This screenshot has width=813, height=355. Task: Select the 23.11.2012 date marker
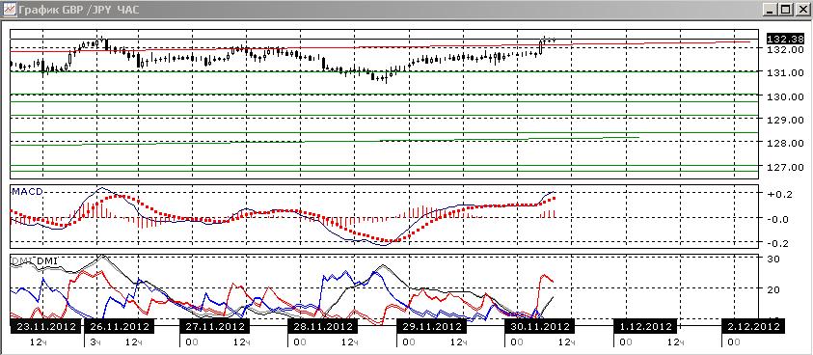pos(45,327)
